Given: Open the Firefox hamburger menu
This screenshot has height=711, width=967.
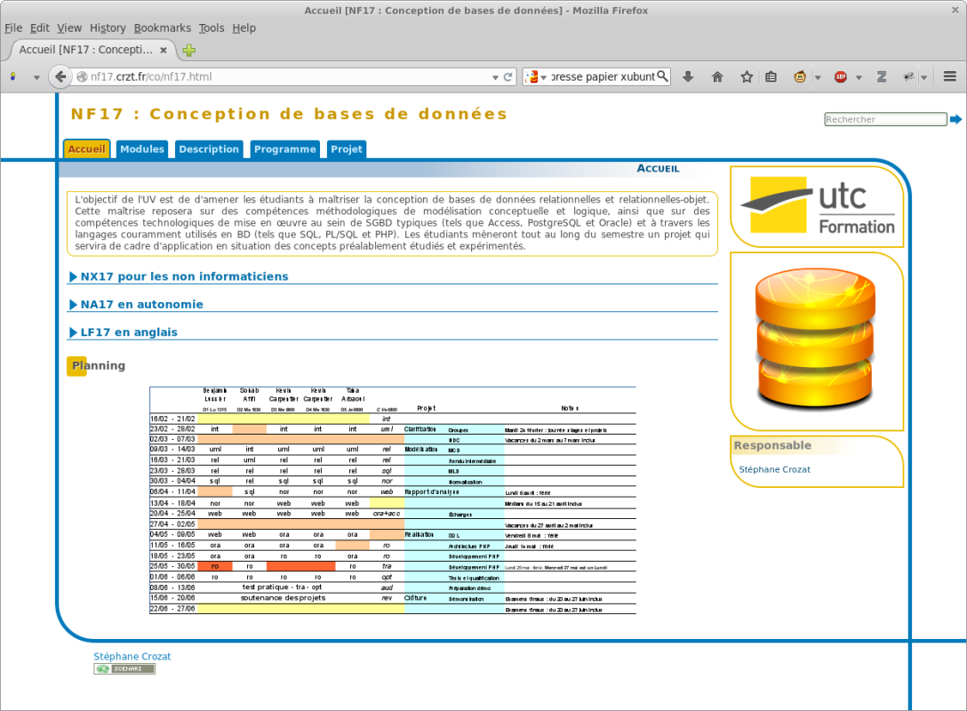Looking at the screenshot, I should coord(950,76).
